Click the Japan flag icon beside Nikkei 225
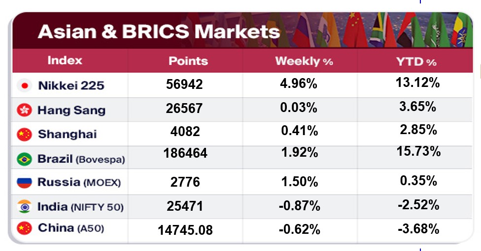Image resolution: width=481 pixels, height=251 pixels. pos(24,85)
